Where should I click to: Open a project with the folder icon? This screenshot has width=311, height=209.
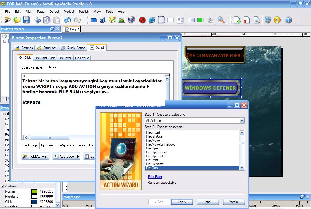click(17, 20)
